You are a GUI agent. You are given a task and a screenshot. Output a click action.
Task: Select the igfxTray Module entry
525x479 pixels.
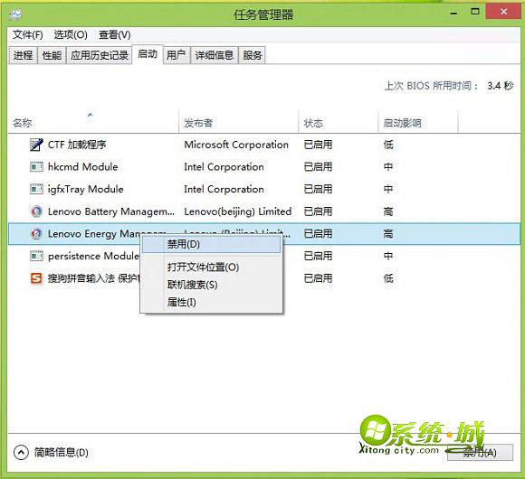[x=86, y=189]
